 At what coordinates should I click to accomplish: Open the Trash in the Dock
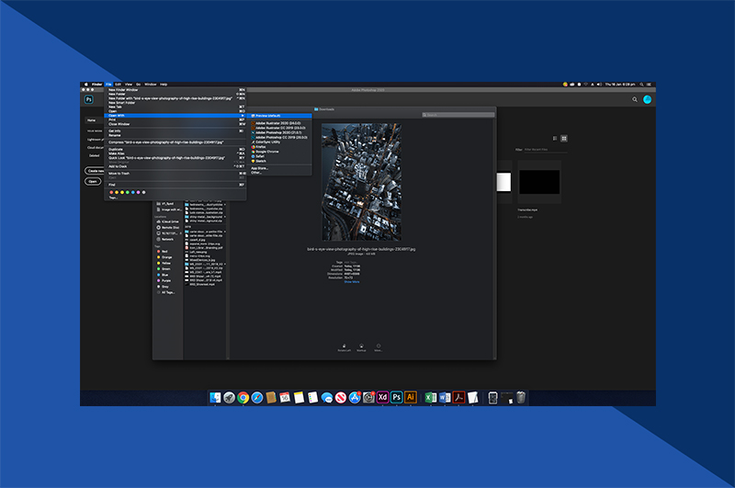pyautogui.click(x=521, y=398)
